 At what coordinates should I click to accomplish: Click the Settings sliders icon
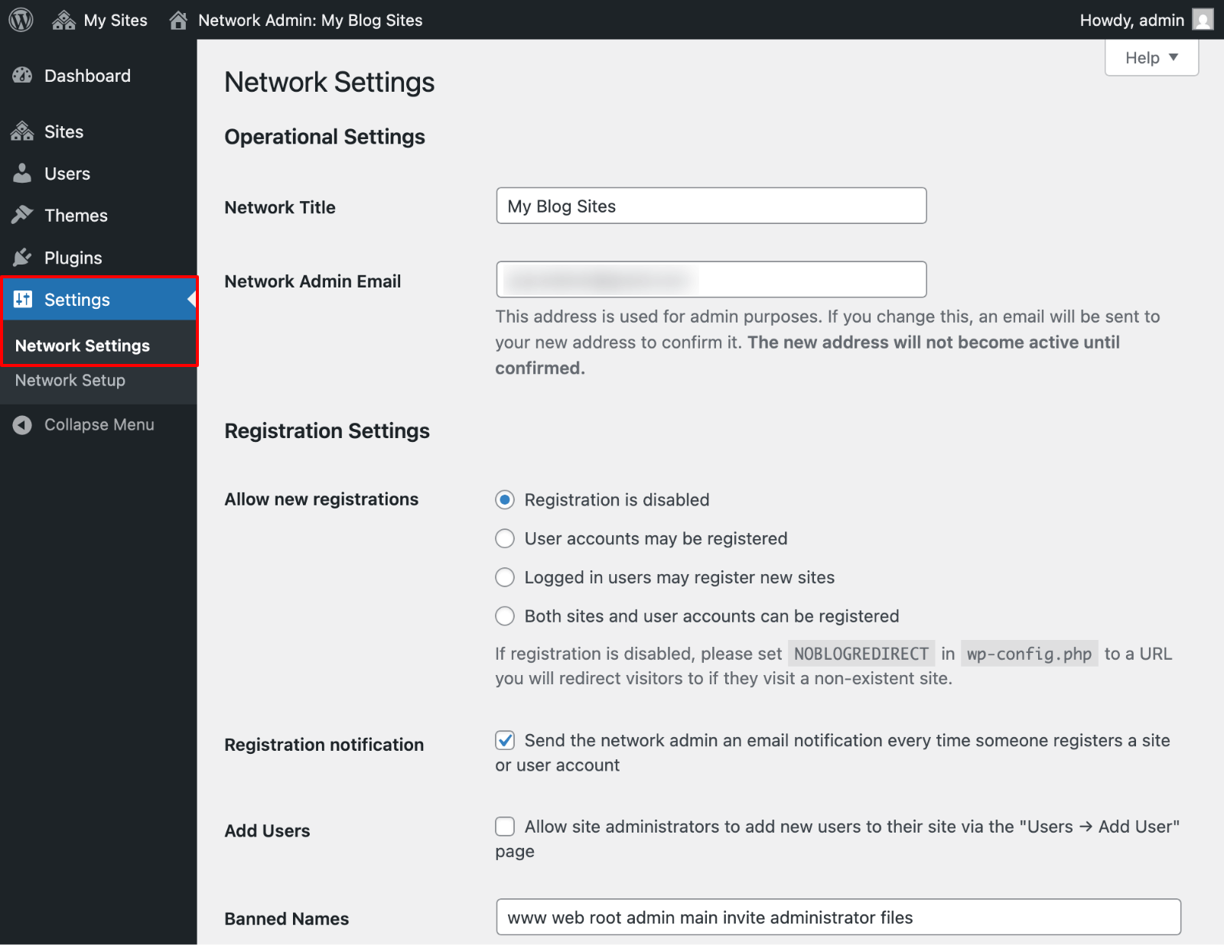coord(23,299)
